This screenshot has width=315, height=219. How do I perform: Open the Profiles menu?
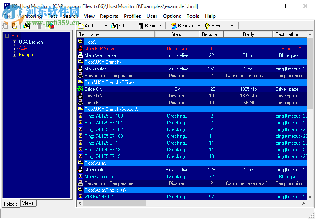[x=132, y=16]
